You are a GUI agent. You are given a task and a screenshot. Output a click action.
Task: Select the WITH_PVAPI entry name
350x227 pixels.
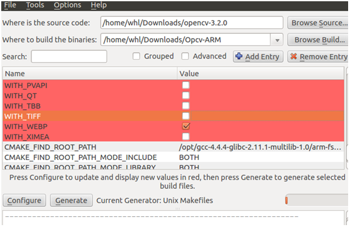click(x=26, y=86)
